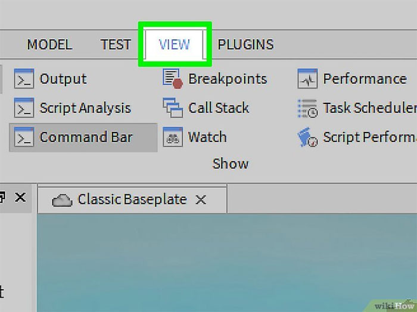
Task: Toggle the Output panel label
Action: coord(63,79)
